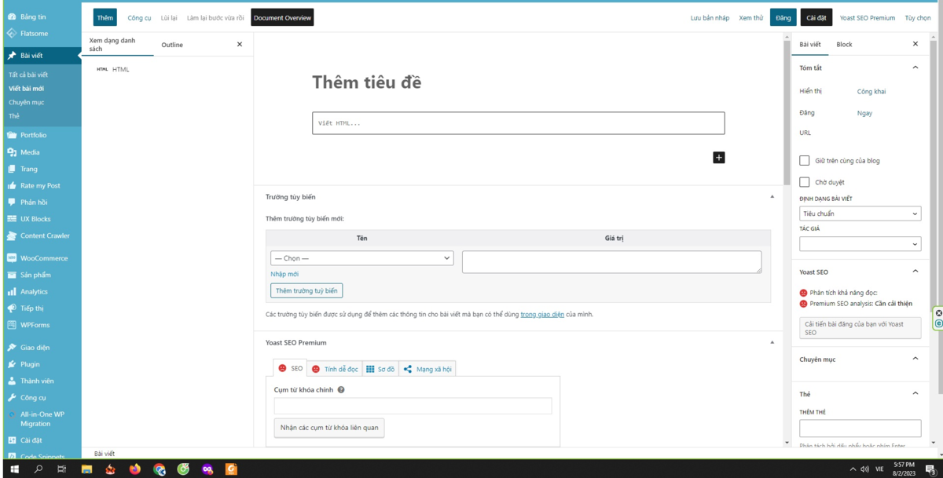Open Portfolio menu icon
Screen dimensions: 943x478
pyautogui.click(x=12, y=135)
